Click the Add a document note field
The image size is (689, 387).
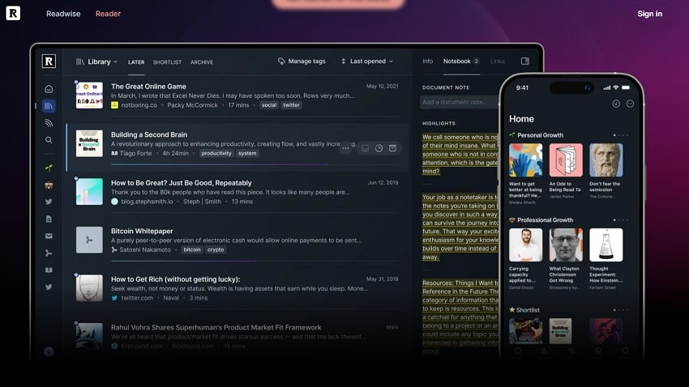coord(459,102)
